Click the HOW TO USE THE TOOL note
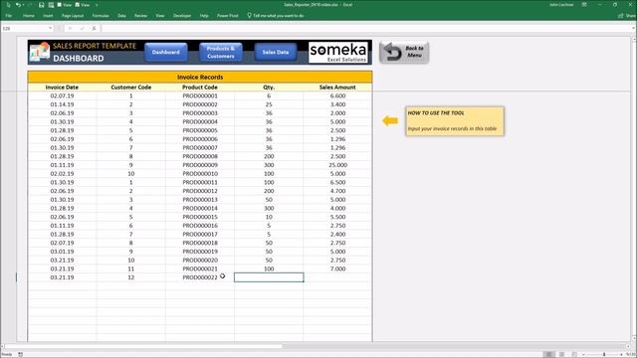Viewport: 637px width, 358px height. click(455, 121)
